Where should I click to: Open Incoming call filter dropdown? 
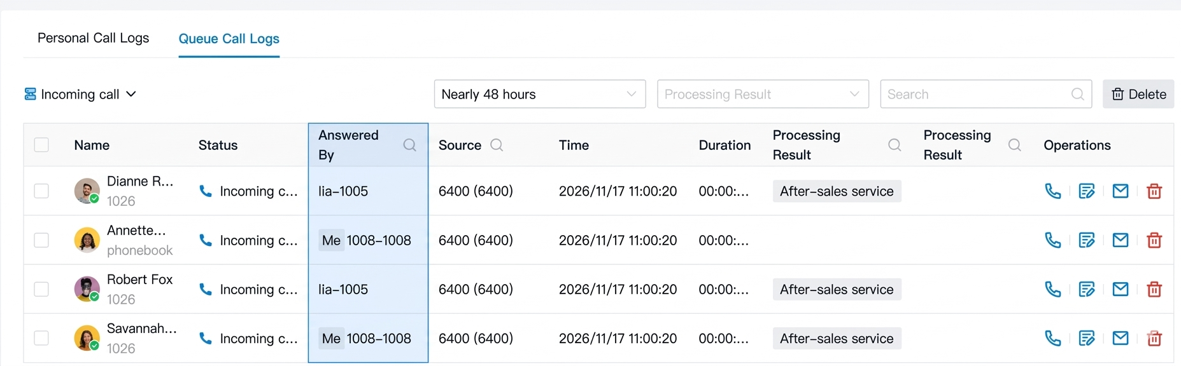pos(80,94)
